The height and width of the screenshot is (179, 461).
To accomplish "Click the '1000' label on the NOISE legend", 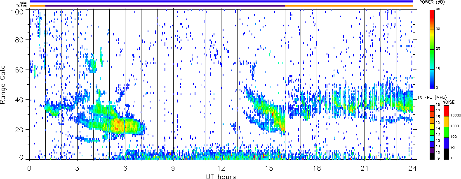I will click(x=454, y=126).
